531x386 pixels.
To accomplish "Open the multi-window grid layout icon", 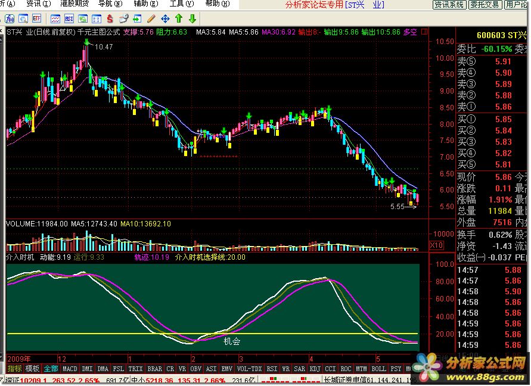I will coord(97,19).
